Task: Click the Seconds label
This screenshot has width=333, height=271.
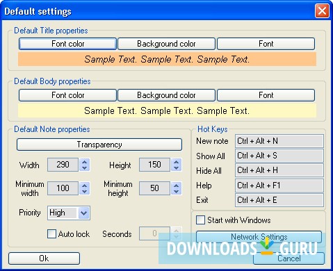Action: [x=117, y=234]
